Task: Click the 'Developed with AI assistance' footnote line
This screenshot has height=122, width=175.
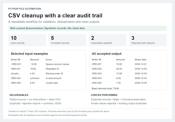Action: click(48, 115)
